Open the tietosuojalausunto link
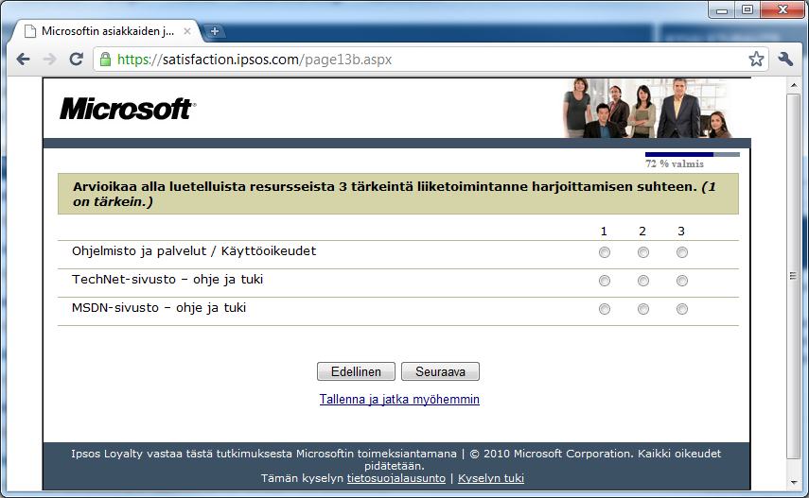Screen dimensions: 809x498 [x=396, y=478]
